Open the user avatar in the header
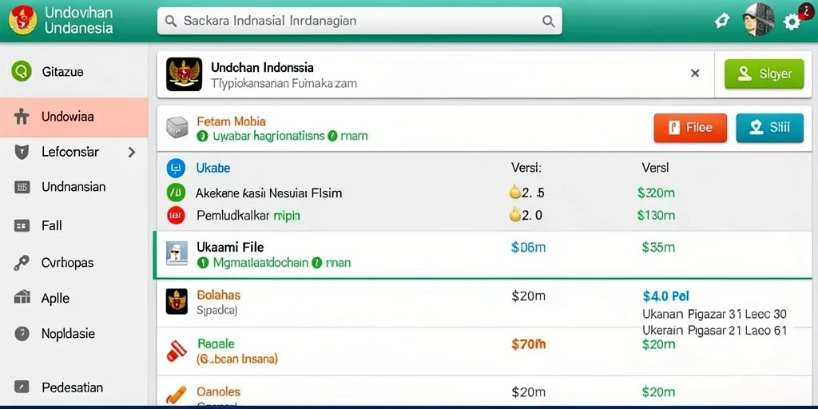The height and width of the screenshot is (409, 818). point(759,19)
